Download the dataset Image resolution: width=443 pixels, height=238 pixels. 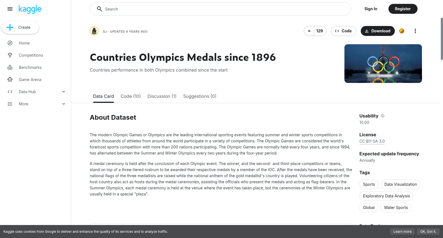pos(378,31)
